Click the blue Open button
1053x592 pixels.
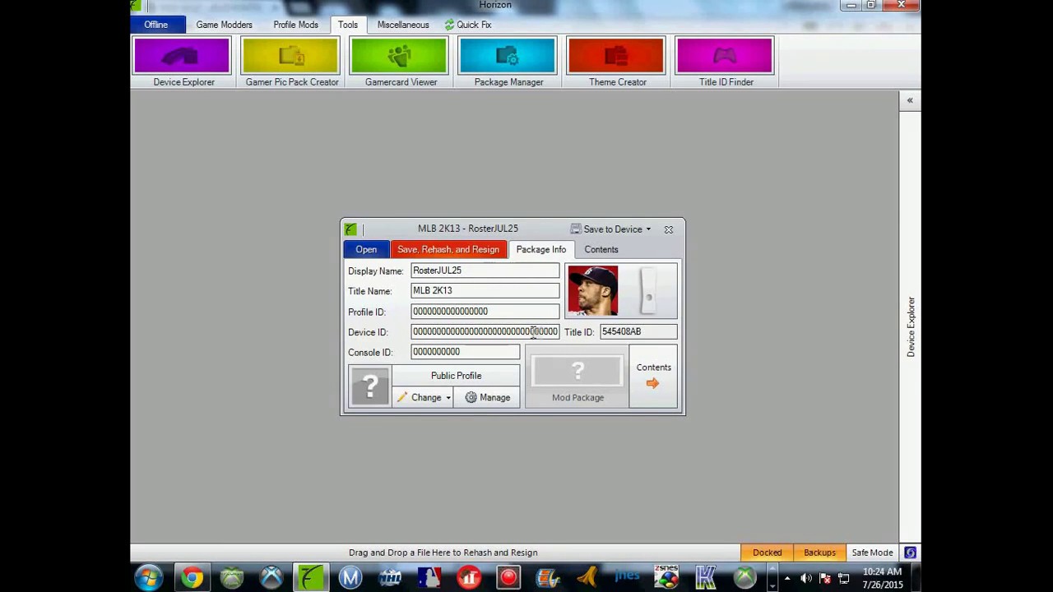(366, 249)
